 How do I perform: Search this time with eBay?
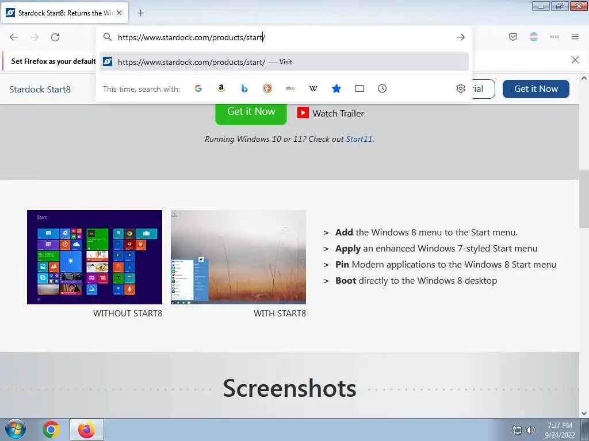tap(290, 88)
